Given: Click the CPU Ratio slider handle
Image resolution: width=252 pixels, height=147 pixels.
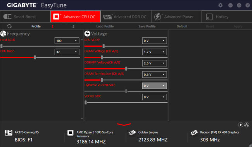Looking at the screenshot, I should (x=35, y=57).
